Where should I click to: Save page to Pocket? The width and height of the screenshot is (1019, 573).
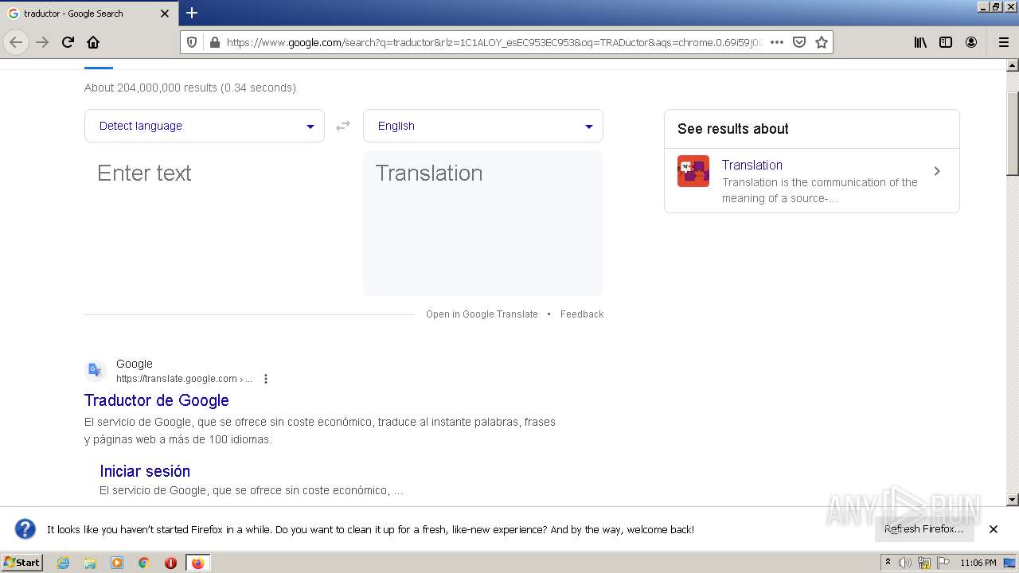(799, 42)
